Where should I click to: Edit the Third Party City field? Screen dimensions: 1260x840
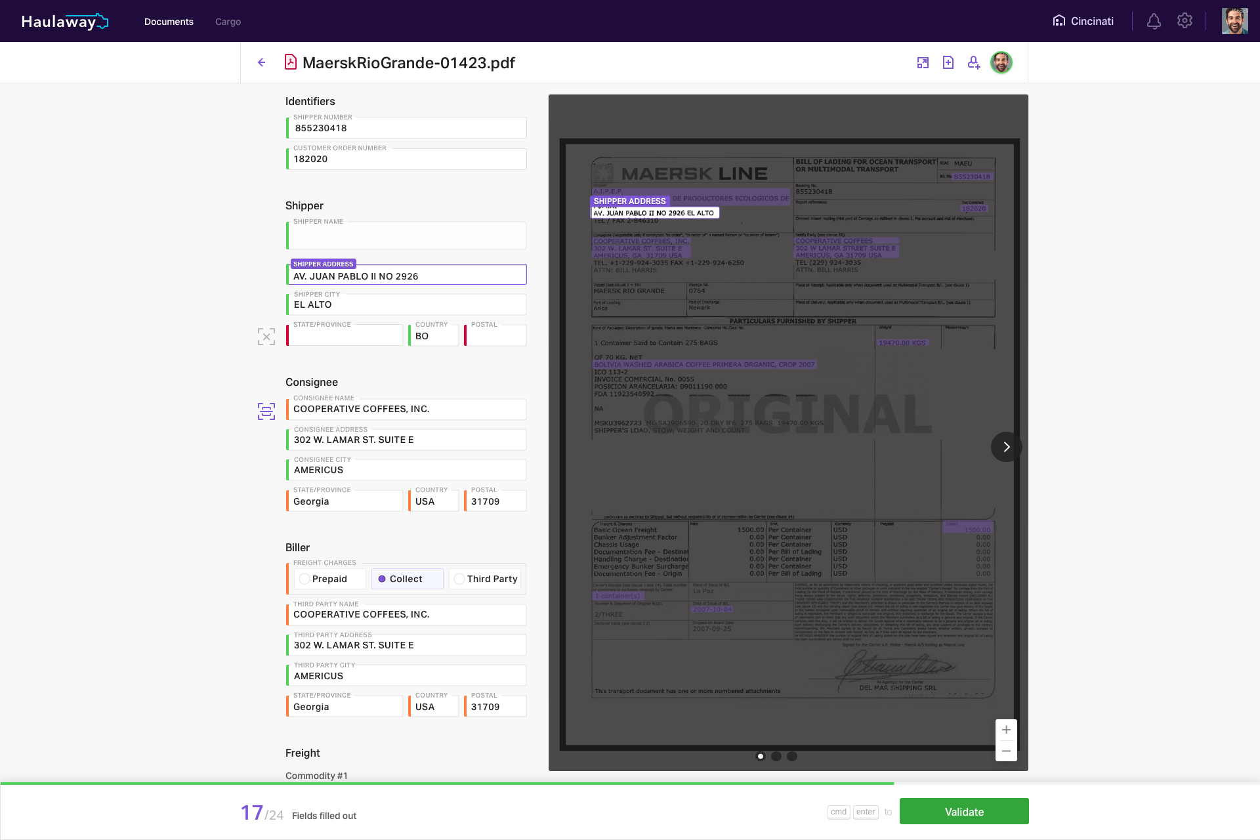pos(407,675)
